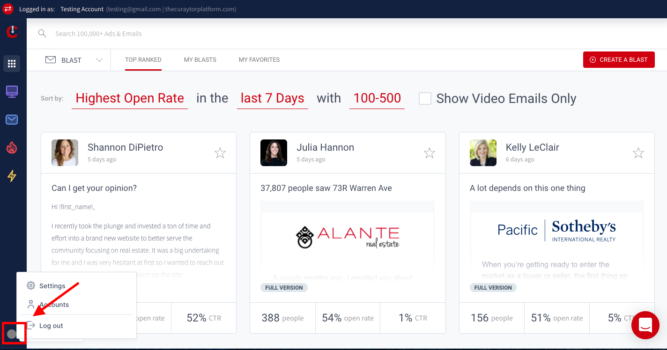
Task: Click the red account switch icon
Action: 8,9
